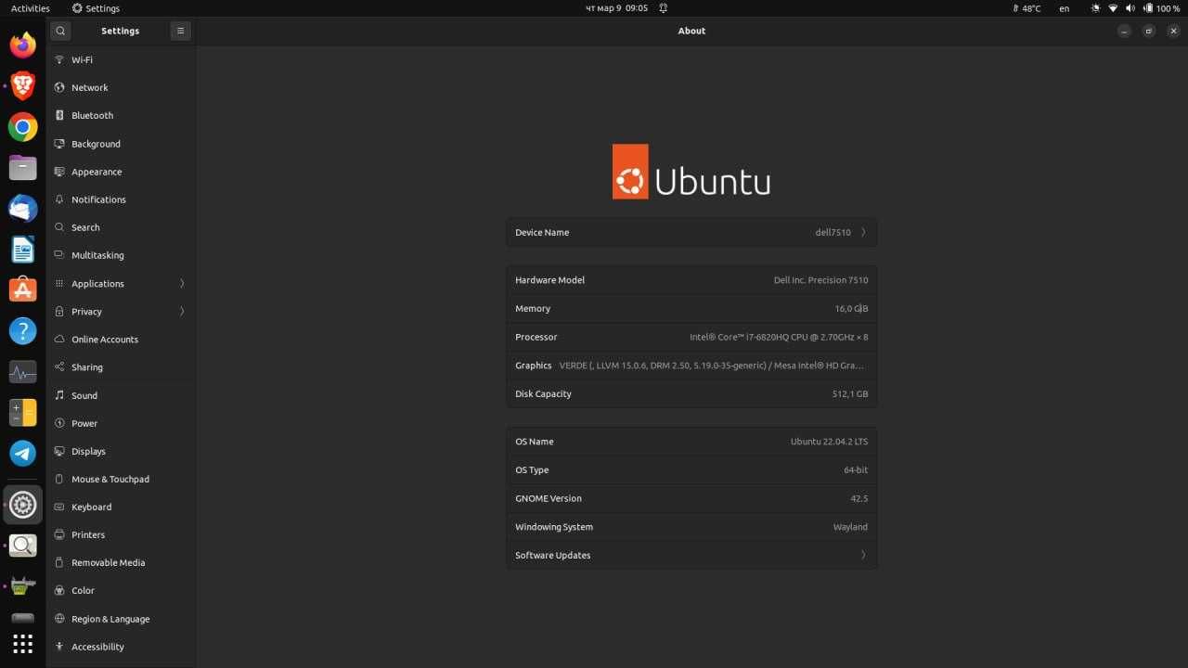The height and width of the screenshot is (668, 1188).
Task: Click the 48°C temperature indicator
Action: click(1027, 8)
